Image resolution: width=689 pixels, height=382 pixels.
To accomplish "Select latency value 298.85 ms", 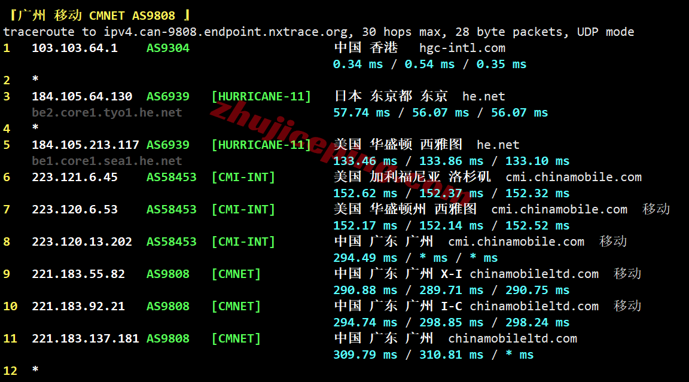I will [x=451, y=322].
